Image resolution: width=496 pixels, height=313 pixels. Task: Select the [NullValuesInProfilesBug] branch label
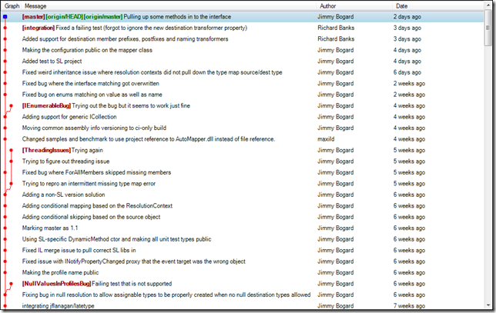point(57,284)
